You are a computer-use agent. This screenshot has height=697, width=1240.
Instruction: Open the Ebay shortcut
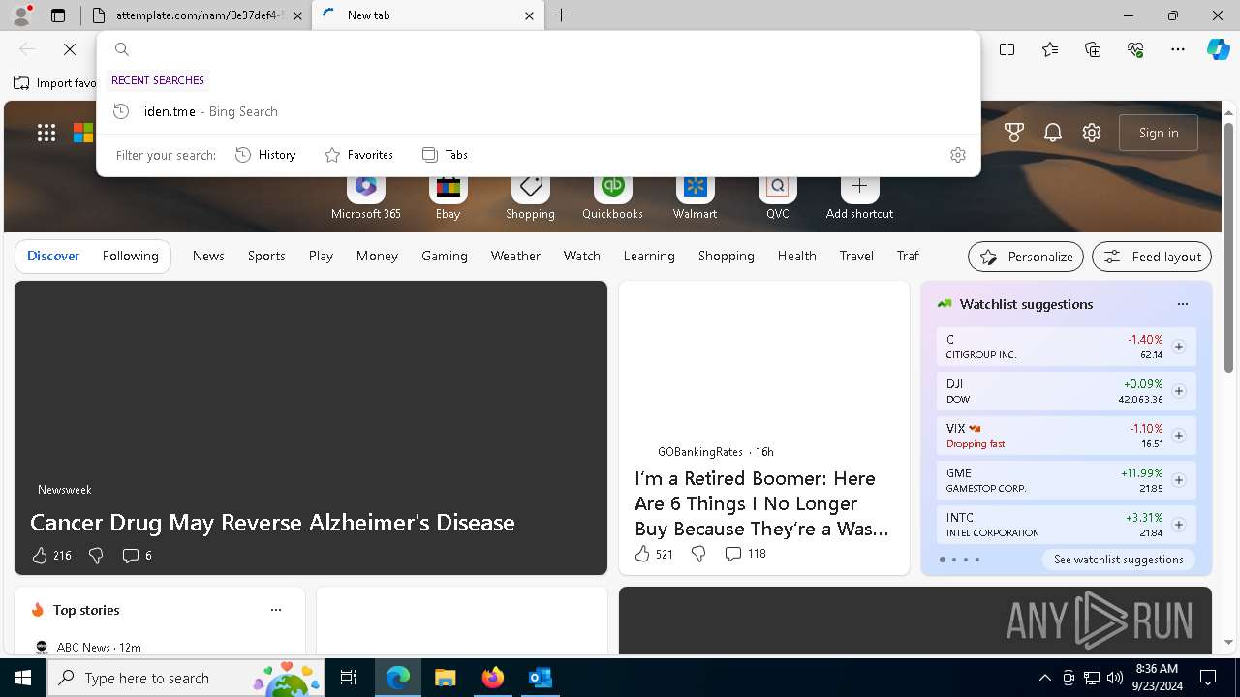point(448,197)
